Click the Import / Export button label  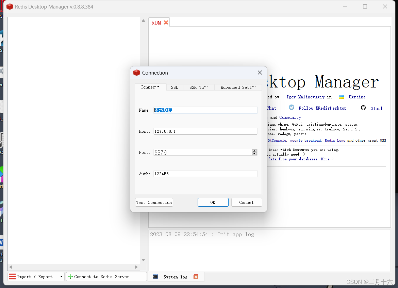(x=35, y=276)
